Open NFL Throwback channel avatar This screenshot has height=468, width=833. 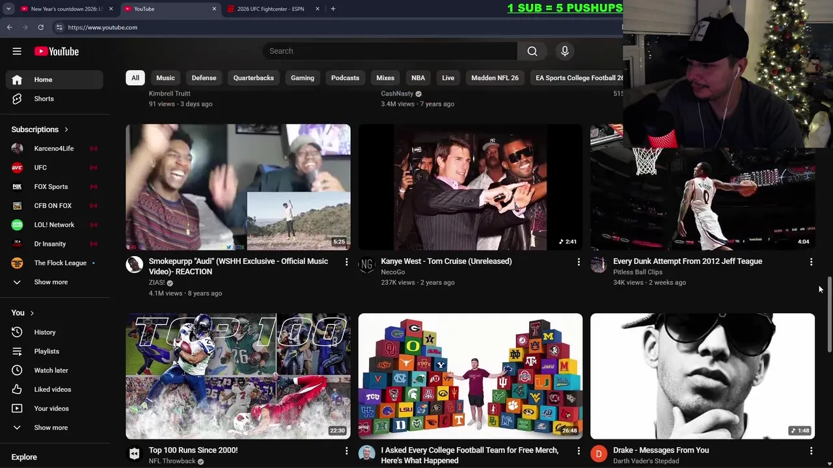(x=134, y=453)
